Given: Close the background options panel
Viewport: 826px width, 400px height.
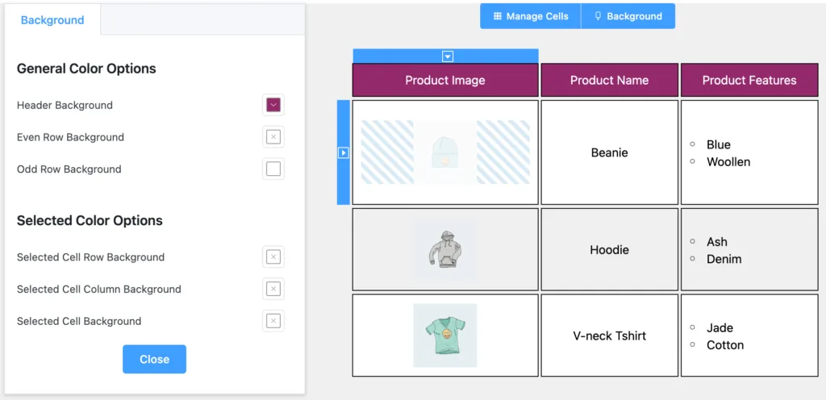Looking at the screenshot, I should 154,360.
